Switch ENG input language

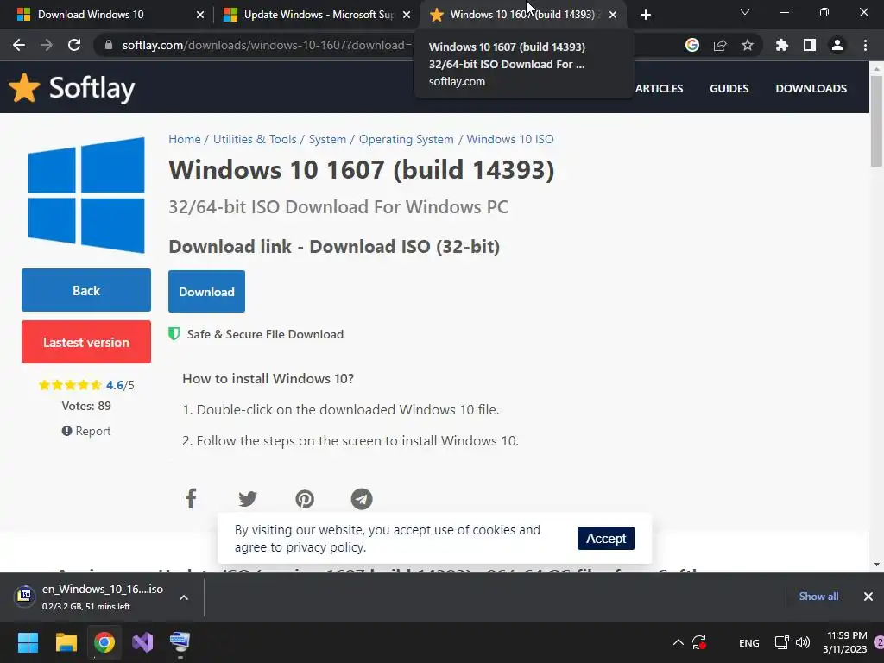748,642
